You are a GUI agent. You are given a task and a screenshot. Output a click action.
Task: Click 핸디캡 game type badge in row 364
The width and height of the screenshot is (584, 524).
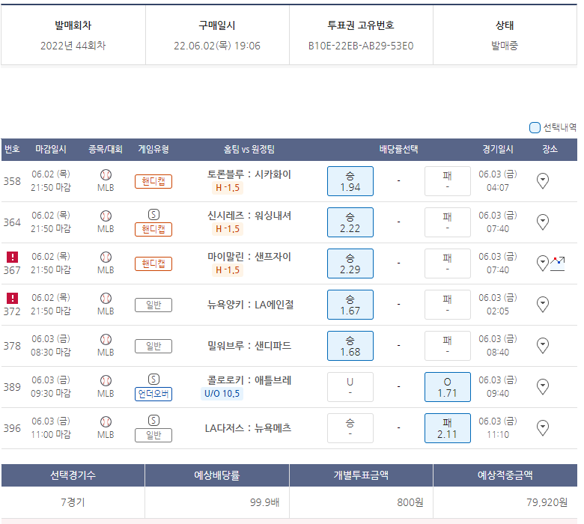pyautogui.click(x=153, y=229)
